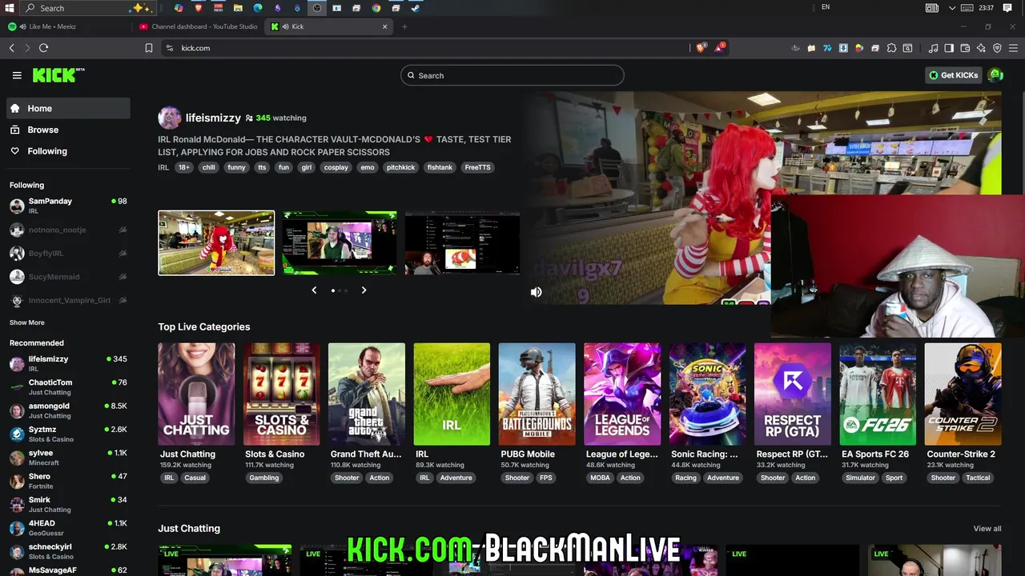Open the Counter-Strike 2 category card
The width and height of the screenshot is (1025, 576).
coord(963,394)
